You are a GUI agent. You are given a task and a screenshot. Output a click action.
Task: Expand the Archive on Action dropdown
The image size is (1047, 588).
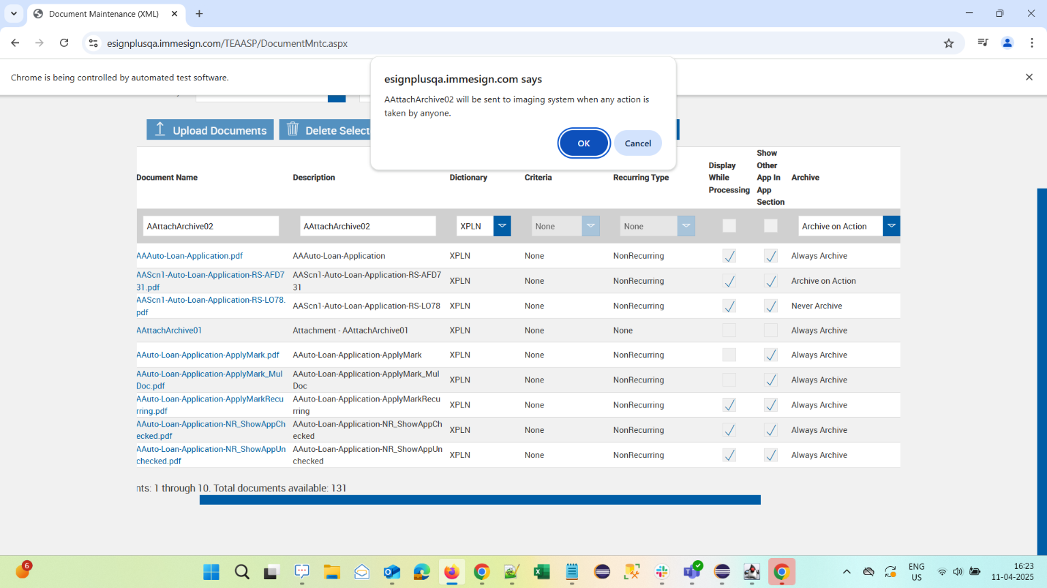tap(891, 226)
